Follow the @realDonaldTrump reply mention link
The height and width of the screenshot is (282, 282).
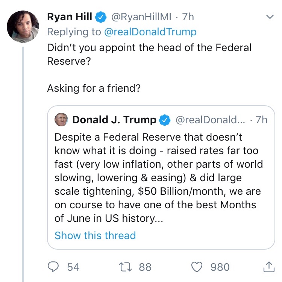[x=150, y=32]
